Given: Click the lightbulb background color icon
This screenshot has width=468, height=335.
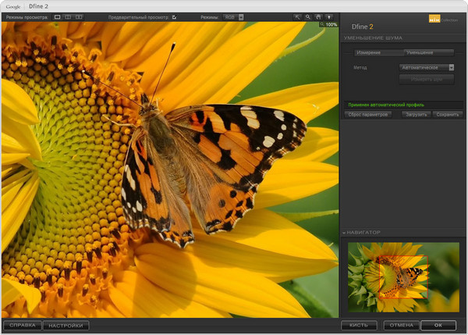Looking at the screenshot, I should 328,16.
